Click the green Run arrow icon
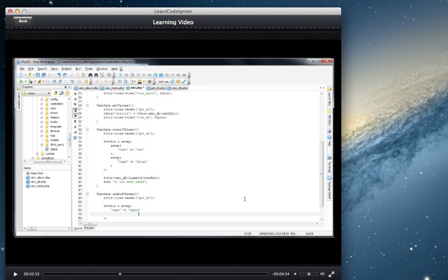 (21, 81)
